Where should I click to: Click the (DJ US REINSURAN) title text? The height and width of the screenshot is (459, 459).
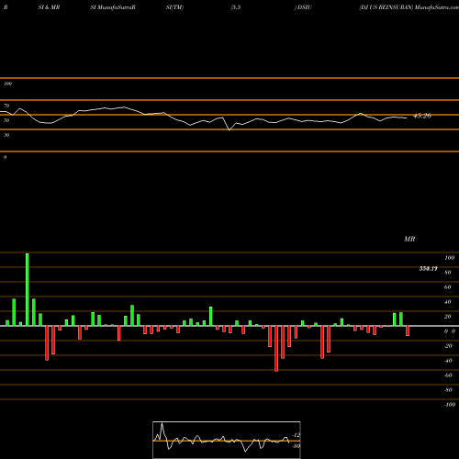point(386,7)
